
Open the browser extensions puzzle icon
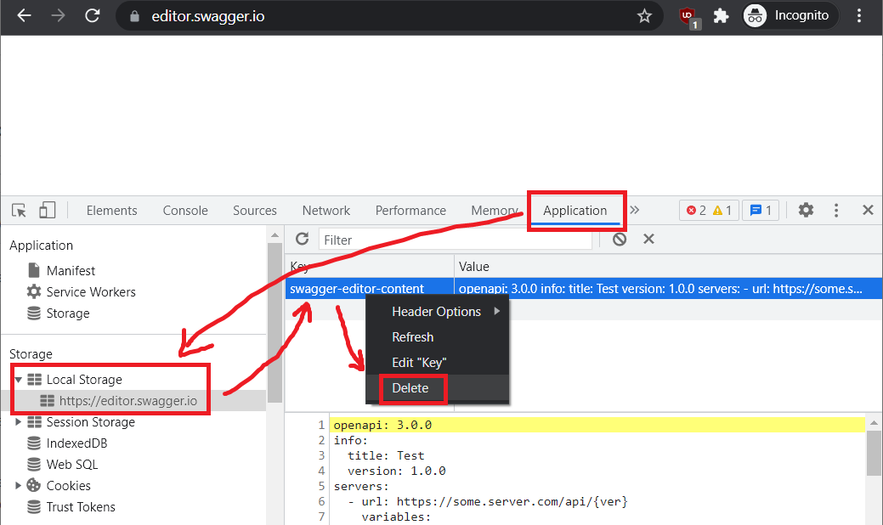(721, 14)
